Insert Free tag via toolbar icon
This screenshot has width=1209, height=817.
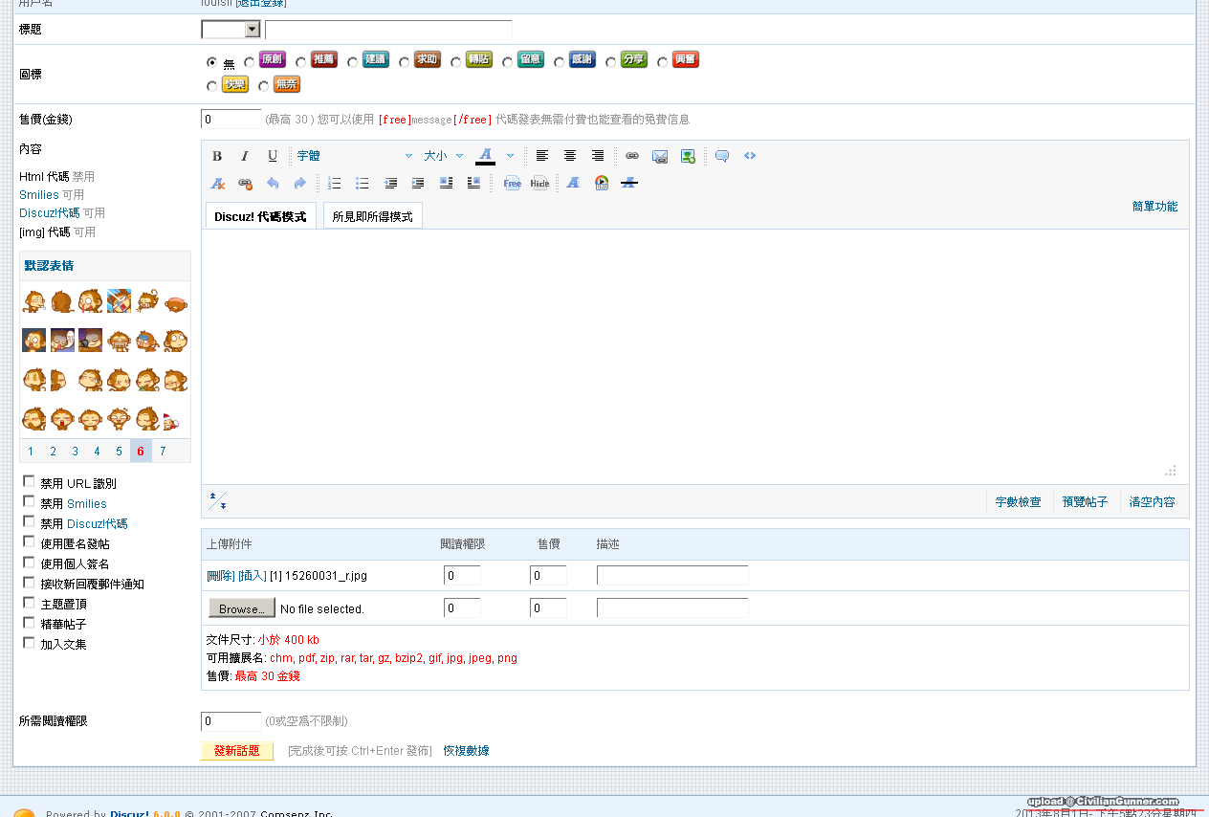(x=513, y=183)
